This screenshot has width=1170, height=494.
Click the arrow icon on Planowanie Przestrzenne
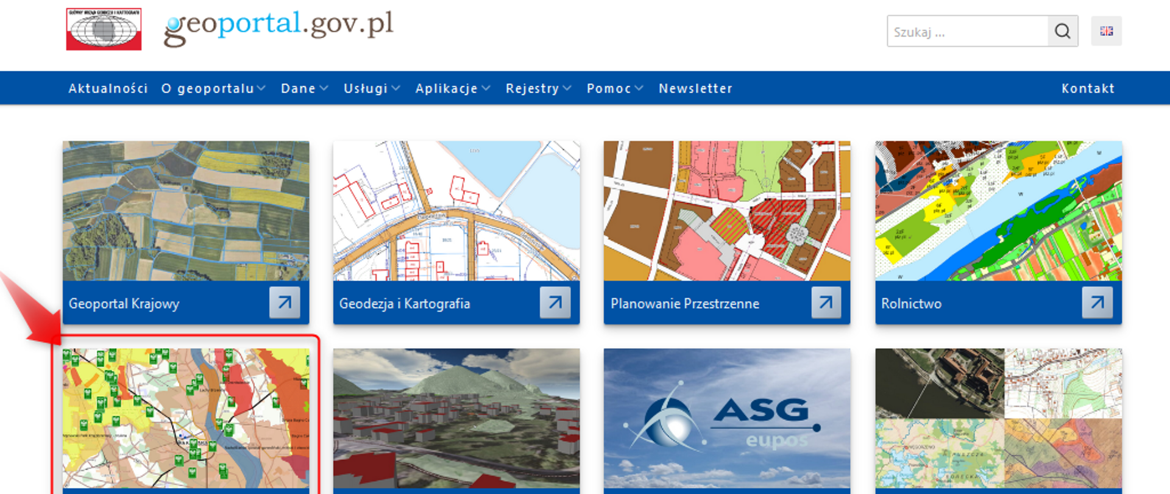[826, 302]
